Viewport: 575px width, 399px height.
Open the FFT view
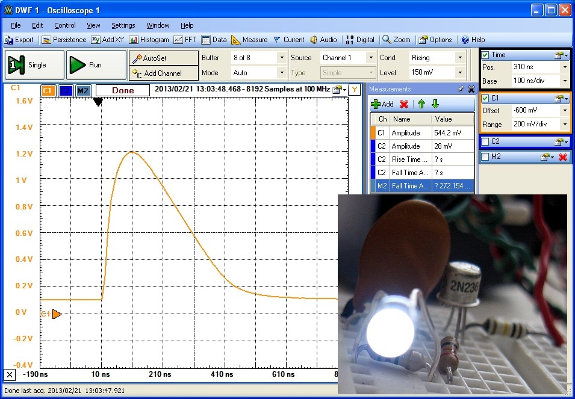[x=185, y=40]
